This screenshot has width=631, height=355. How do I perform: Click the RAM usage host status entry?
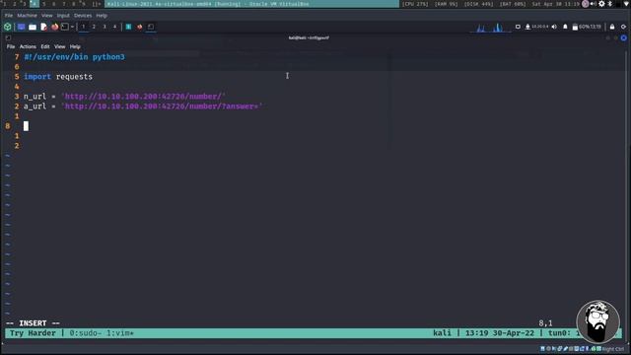coord(446,4)
